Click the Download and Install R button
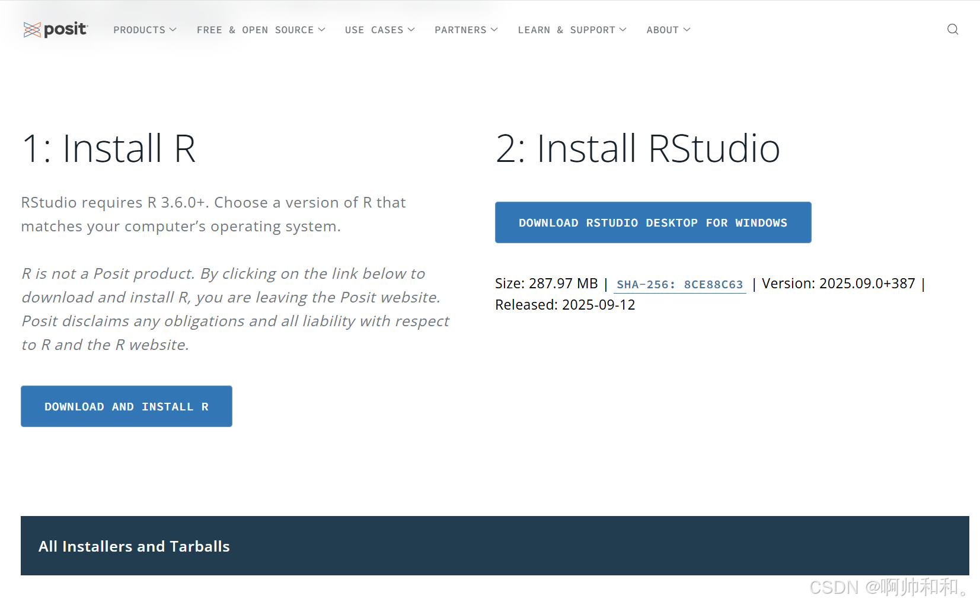The width and height of the screenshot is (980, 605). tap(126, 406)
